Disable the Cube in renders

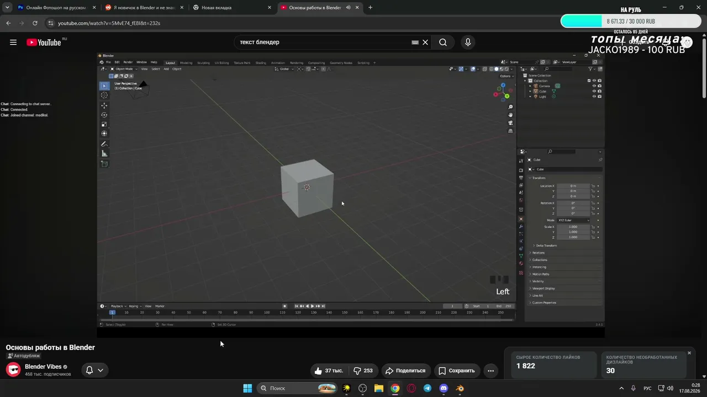[600, 91]
